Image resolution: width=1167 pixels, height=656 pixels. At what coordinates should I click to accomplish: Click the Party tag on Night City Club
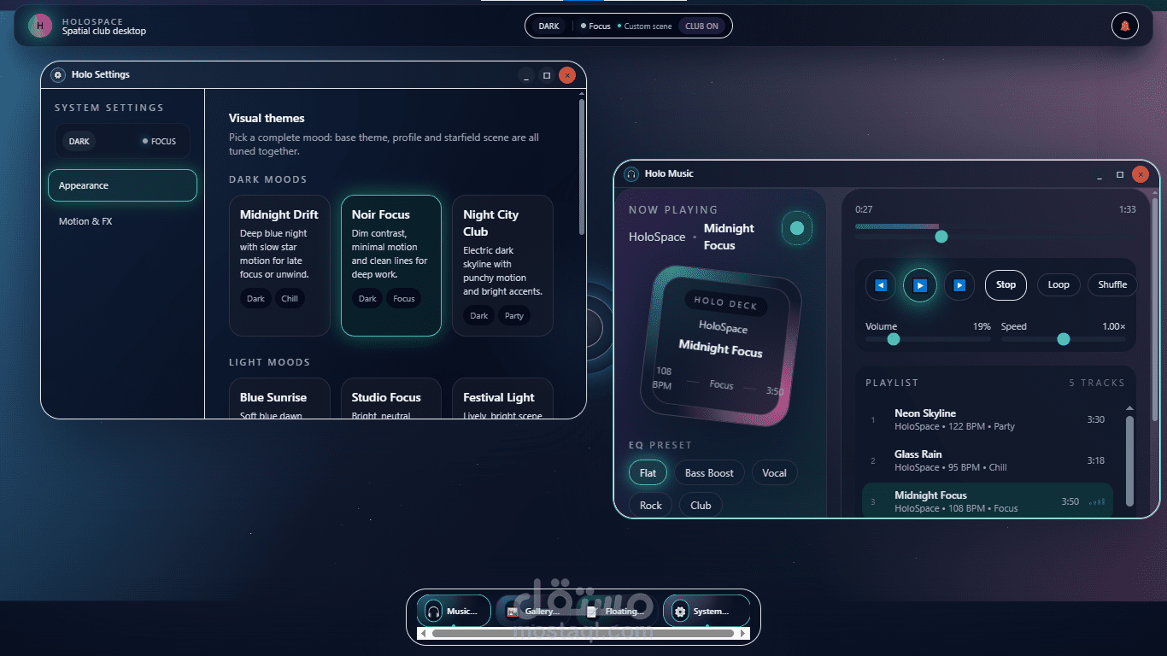click(513, 315)
